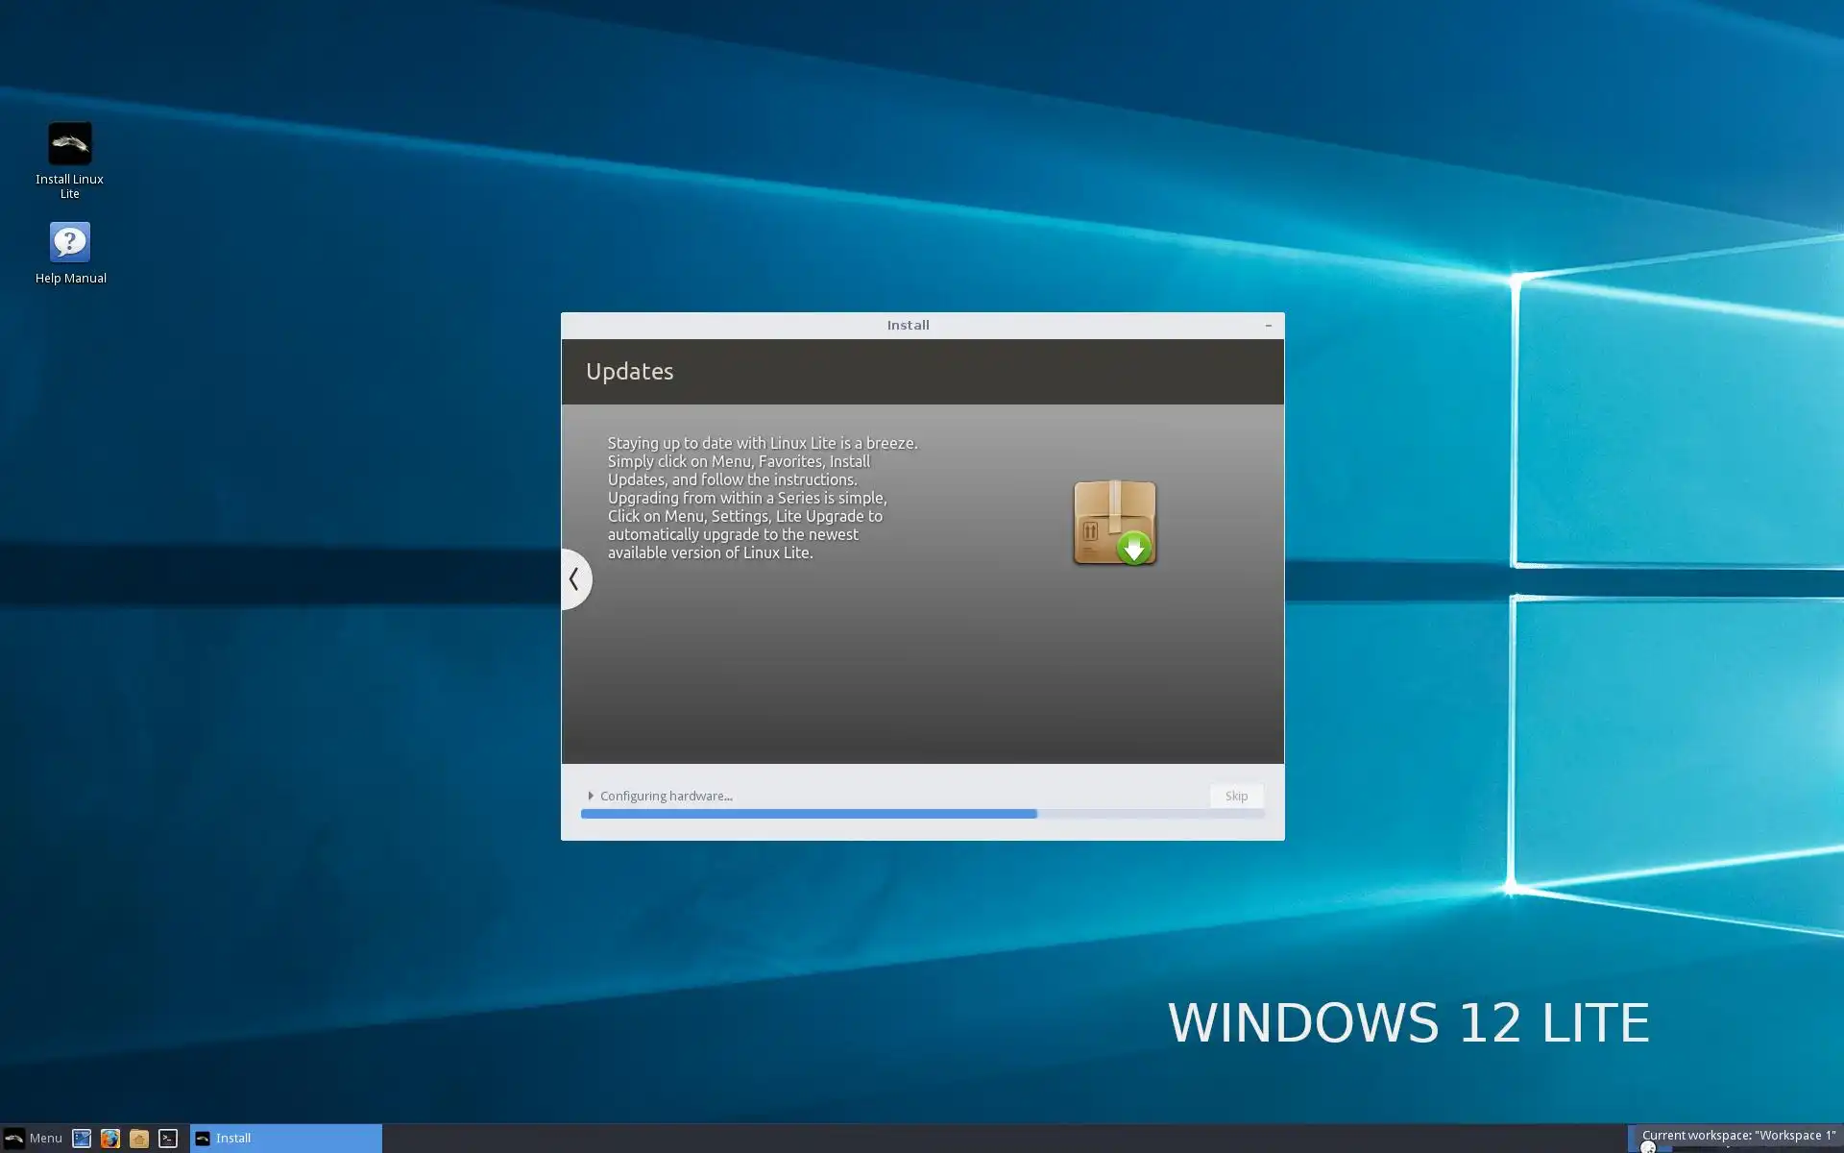Click the package download box icon
1844x1153 pixels.
point(1114,523)
